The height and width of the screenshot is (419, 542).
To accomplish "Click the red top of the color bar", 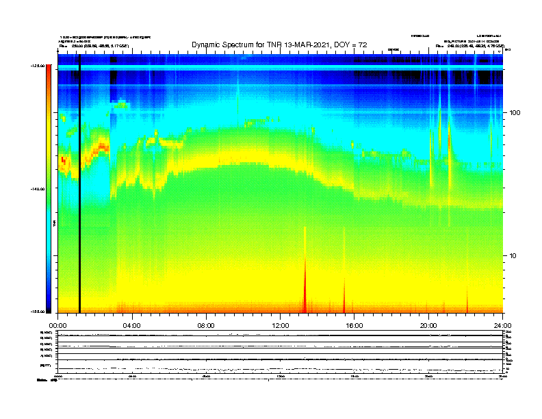I will pyautogui.click(x=49, y=68).
